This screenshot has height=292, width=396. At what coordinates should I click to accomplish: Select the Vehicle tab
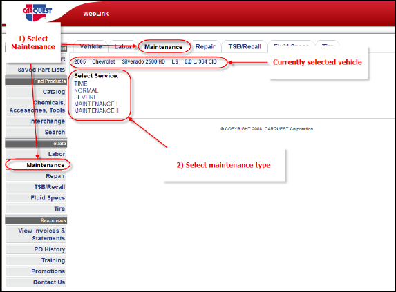(91, 47)
